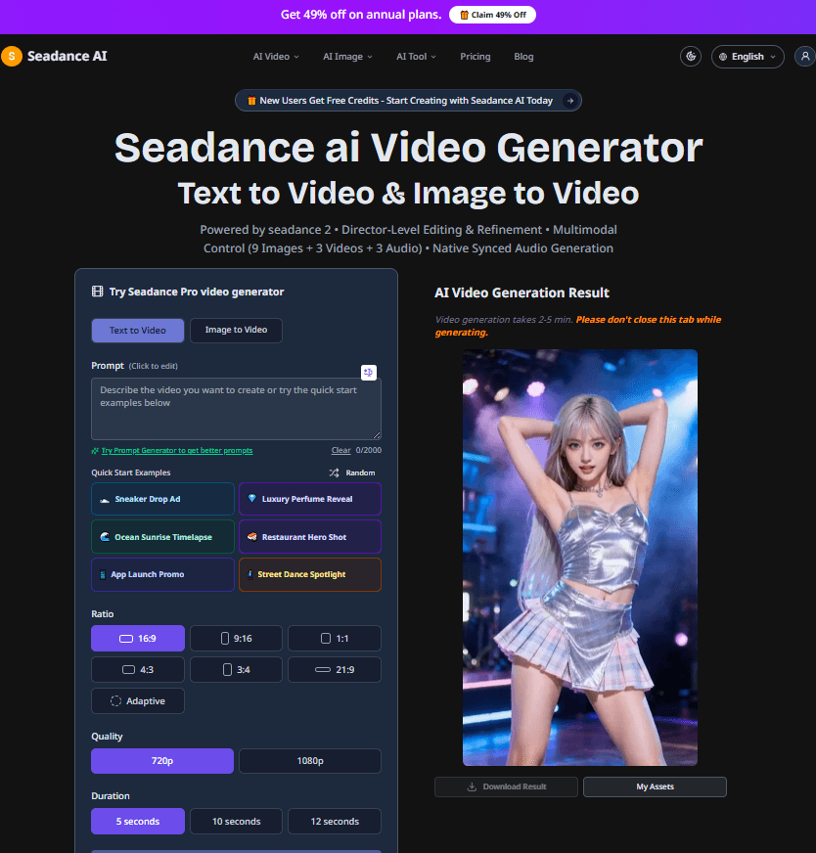The width and height of the screenshot is (816, 853).
Task: Open the user account profile icon
Action: coord(805,56)
